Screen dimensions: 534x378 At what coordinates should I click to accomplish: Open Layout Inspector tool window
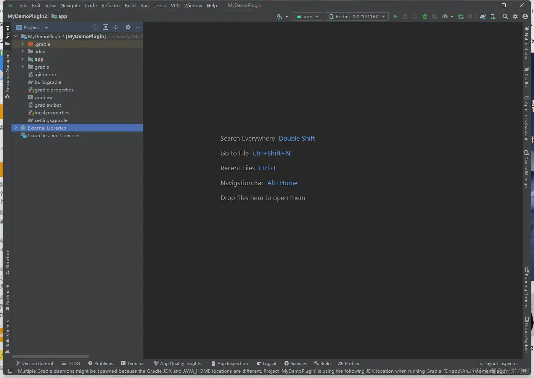click(x=498, y=364)
